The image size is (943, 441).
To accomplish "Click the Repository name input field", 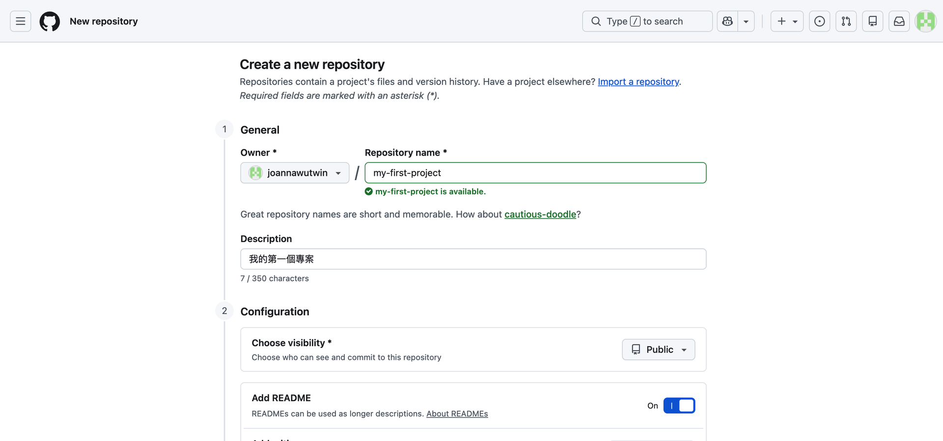I will 535,173.
